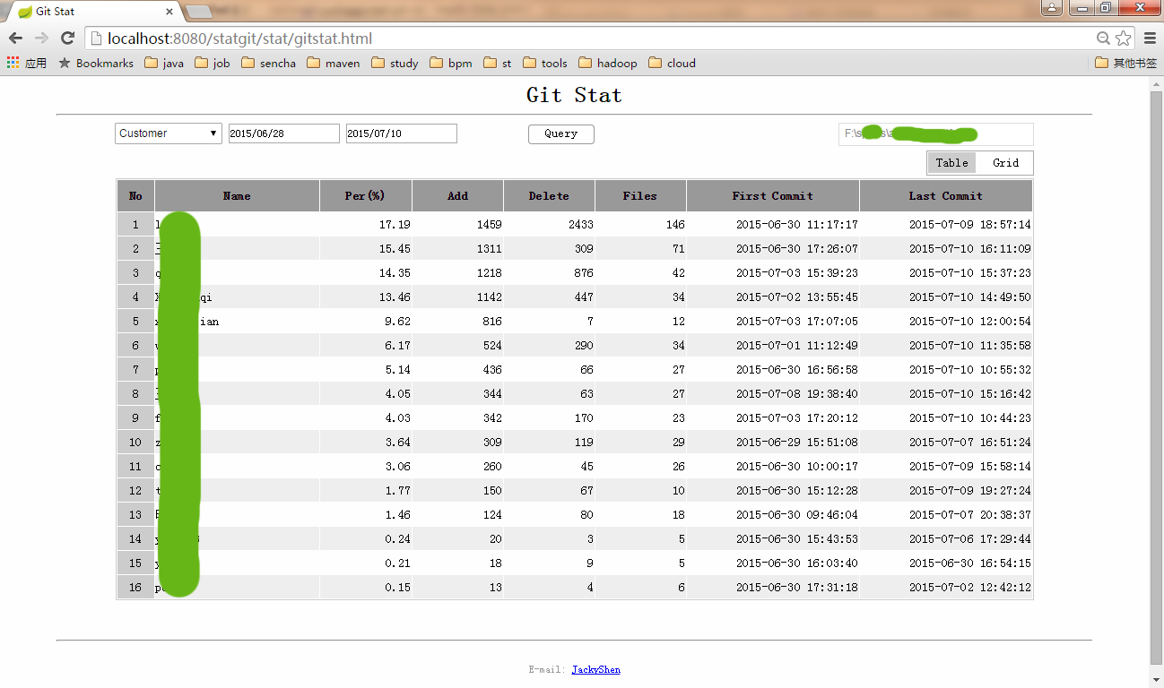Open the java bookmarks folder
This screenshot has width=1164, height=688.
pos(164,64)
